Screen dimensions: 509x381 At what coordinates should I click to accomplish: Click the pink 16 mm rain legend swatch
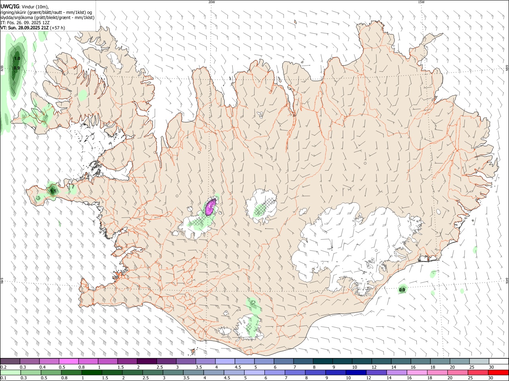(x=417, y=373)
